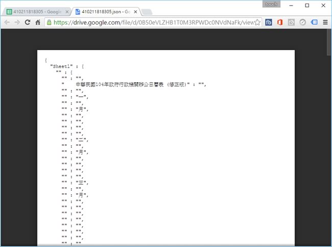Minimize the Chrome window
This screenshot has height=247, width=332.
tap(291, 6)
